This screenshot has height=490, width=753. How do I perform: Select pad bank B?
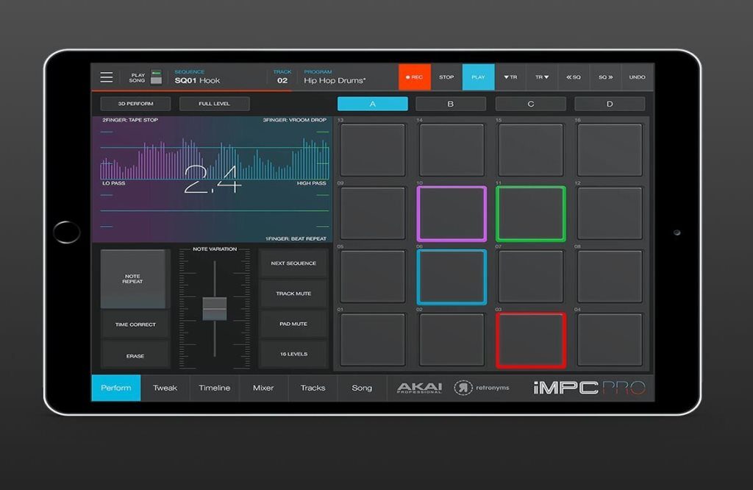451,104
